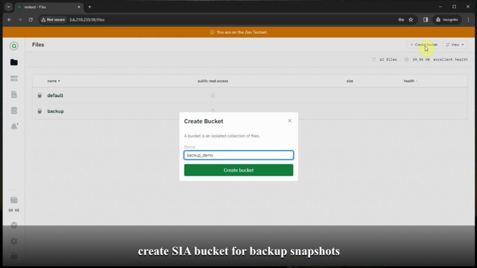Open the View dropdown
This screenshot has width=477, height=268.
tap(455, 45)
